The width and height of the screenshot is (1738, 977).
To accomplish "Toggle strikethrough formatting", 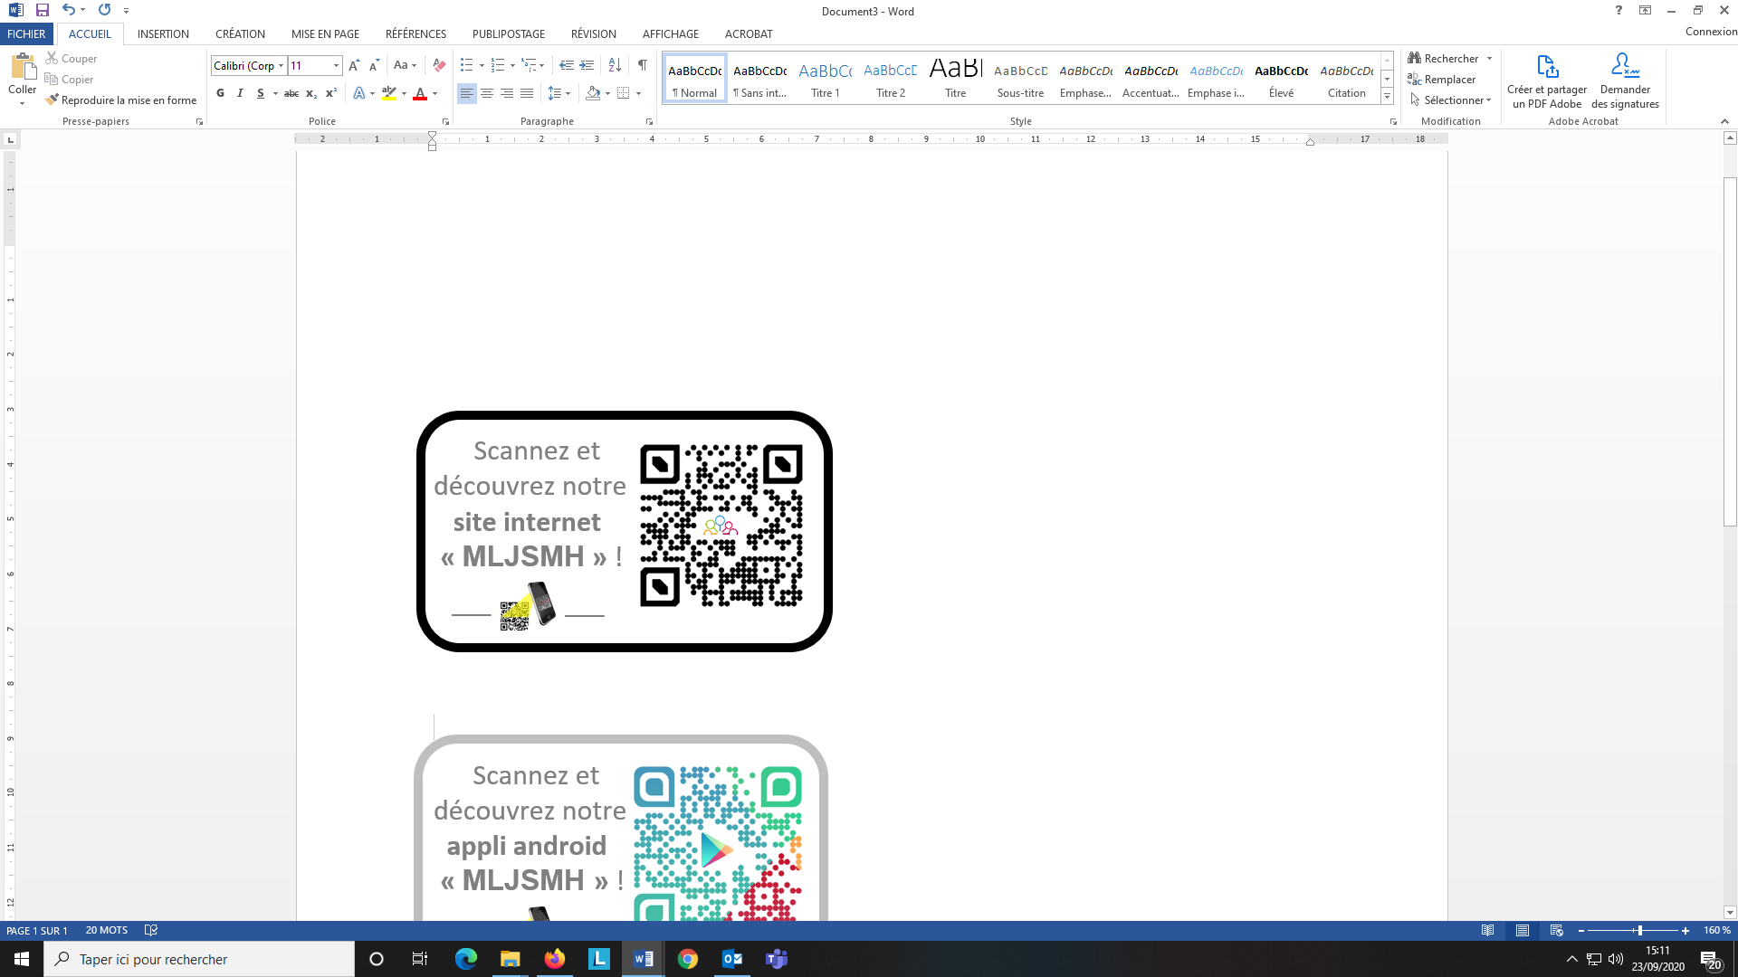I will [x=291, y=93].
